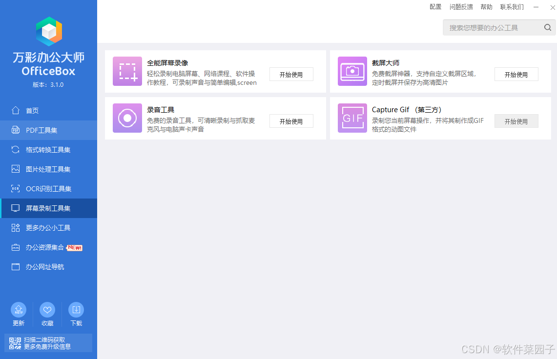Click the NEW! badge

pos(75,247)
